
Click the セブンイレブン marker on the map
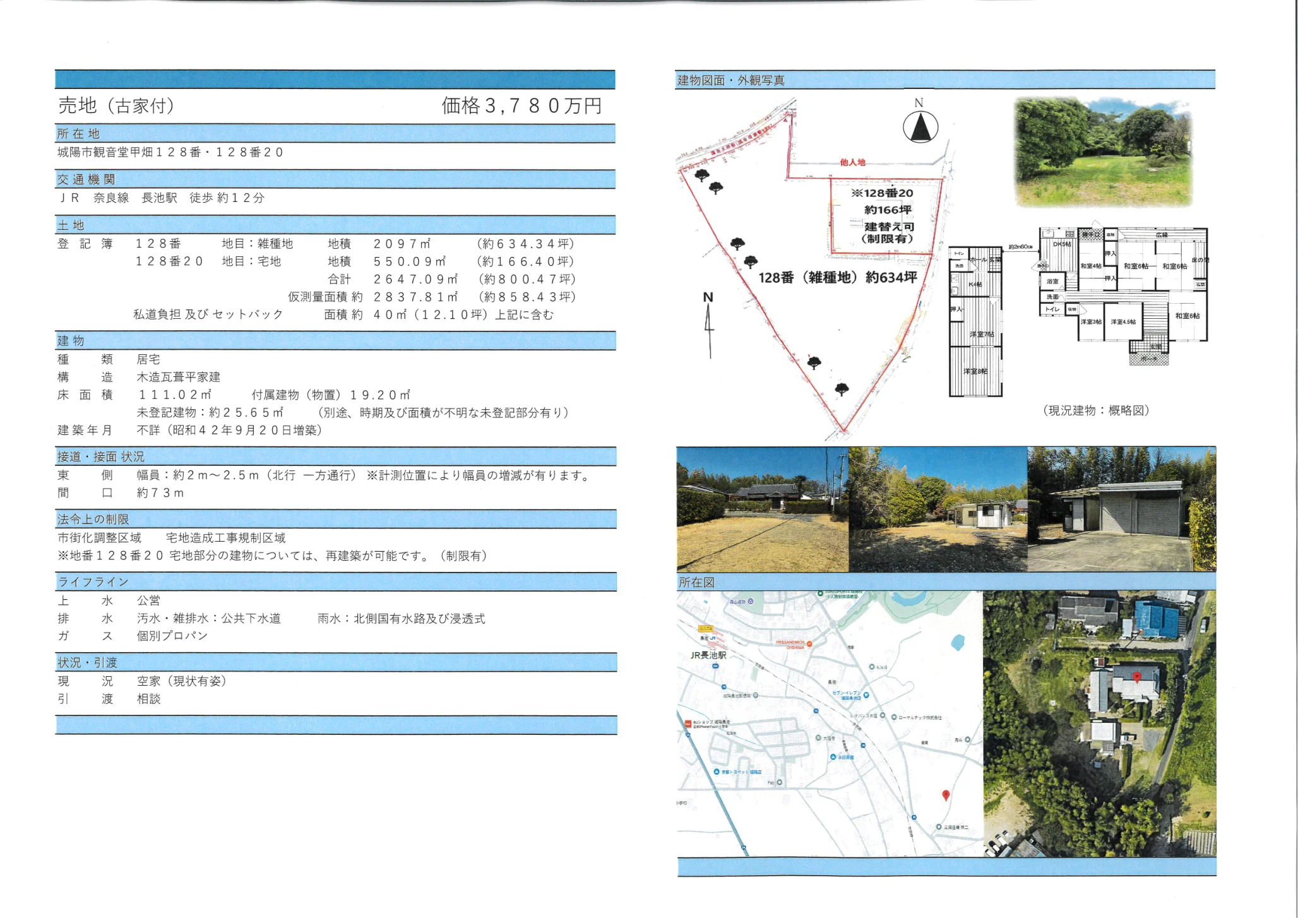click(866, 695)
